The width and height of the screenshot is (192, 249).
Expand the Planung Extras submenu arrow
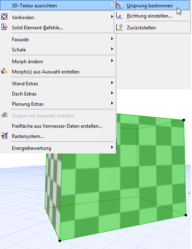click(112, 103)
